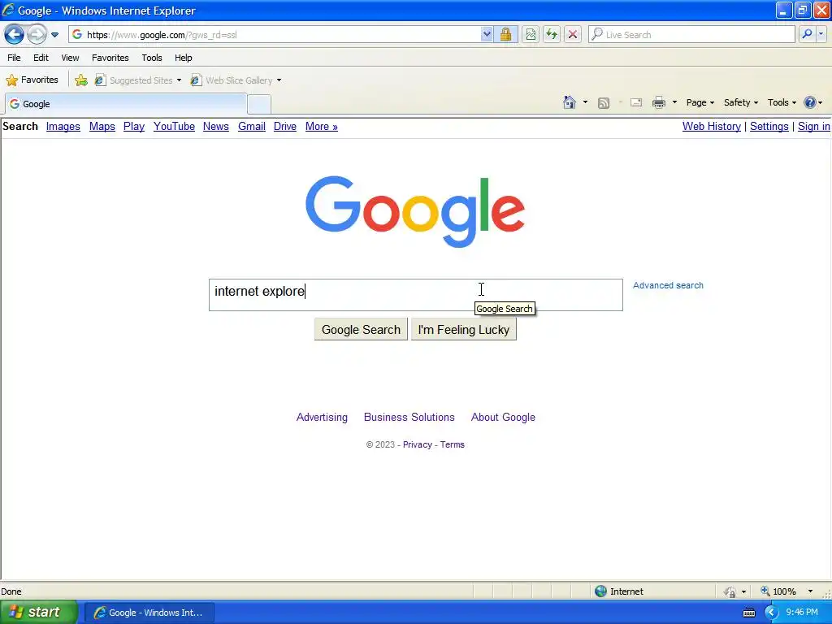Open Web Slice Gallery dropdown arrow
Screen dimensions: 832x624
click(279, 80)
